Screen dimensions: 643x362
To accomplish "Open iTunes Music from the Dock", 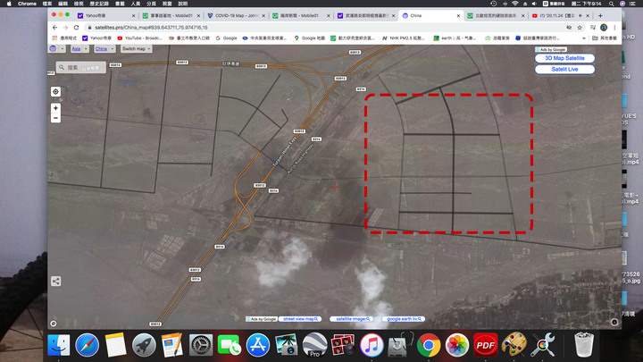I will [x=372, y=345].
